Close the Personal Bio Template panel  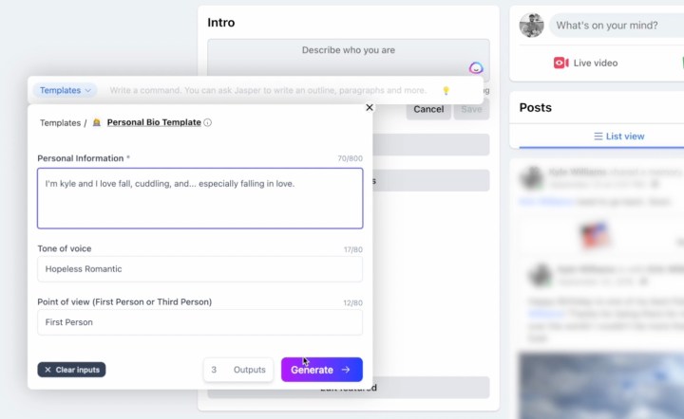point(370,108)
